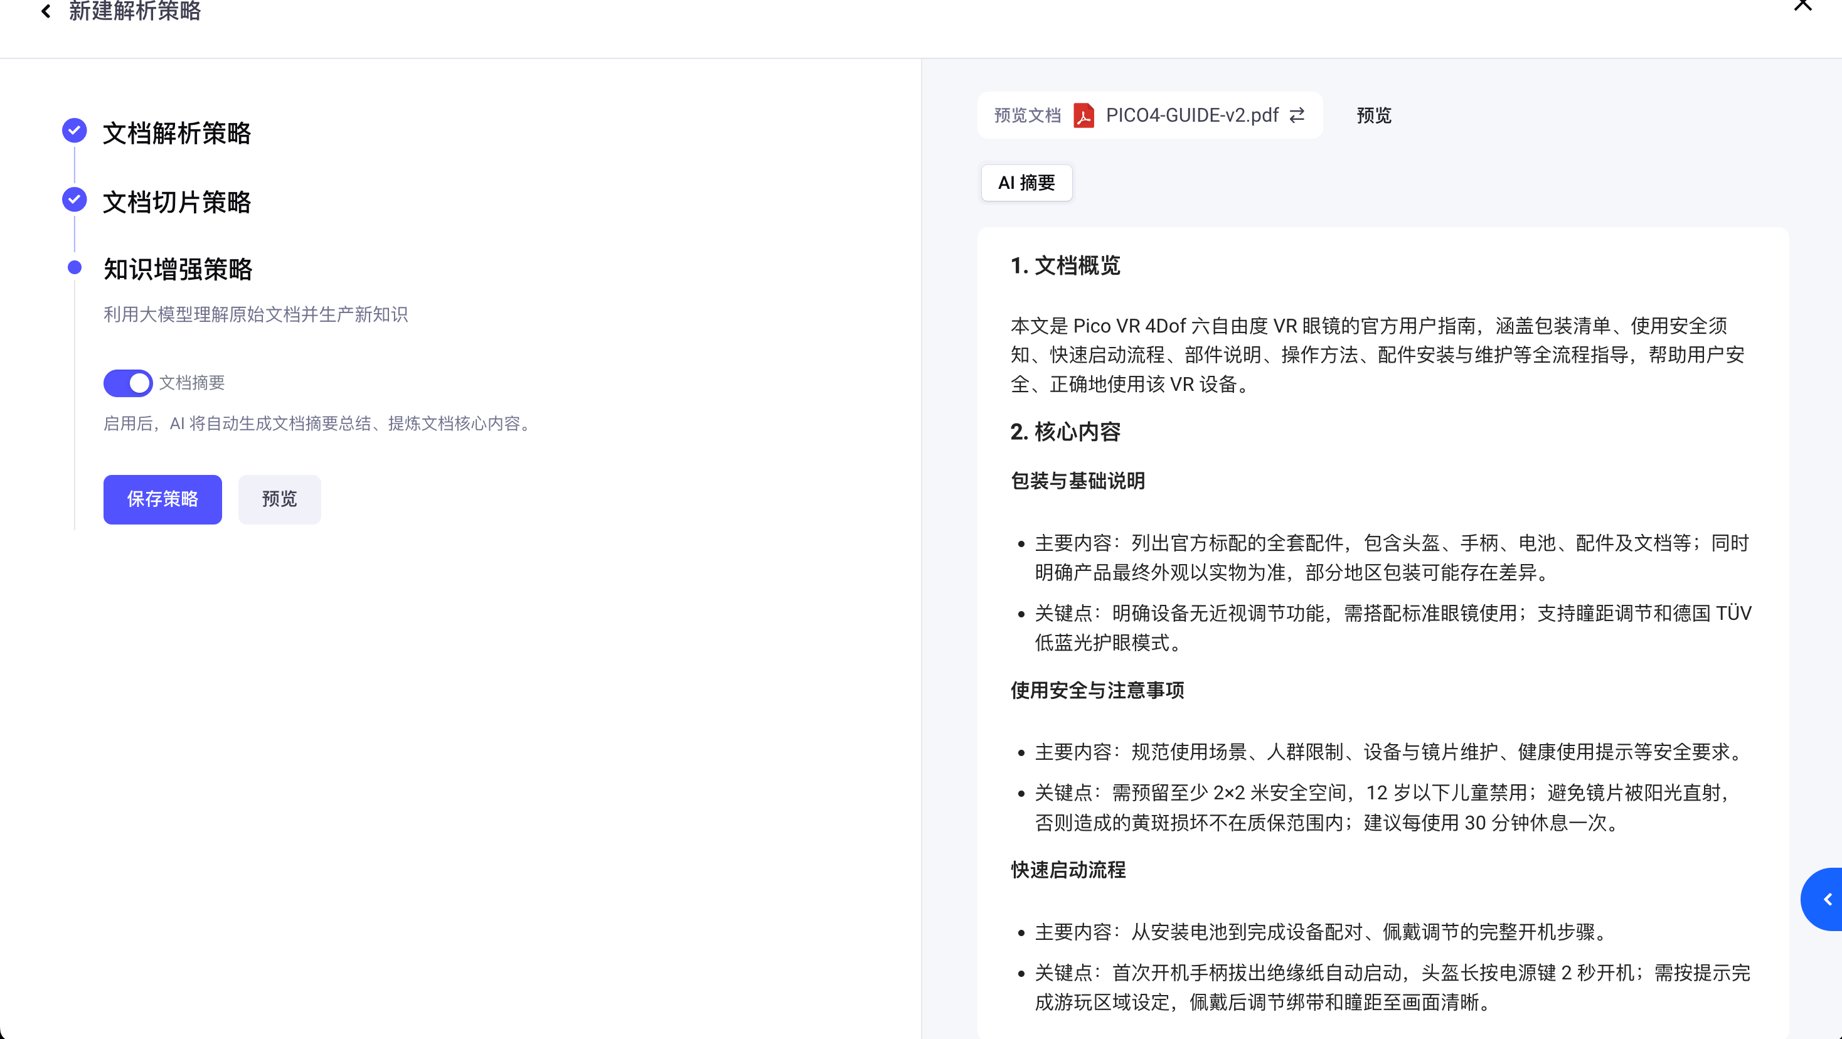
Task: Click the 启用后，AI 将自动生成文档摘要 hint text
Action: [319, 424]
